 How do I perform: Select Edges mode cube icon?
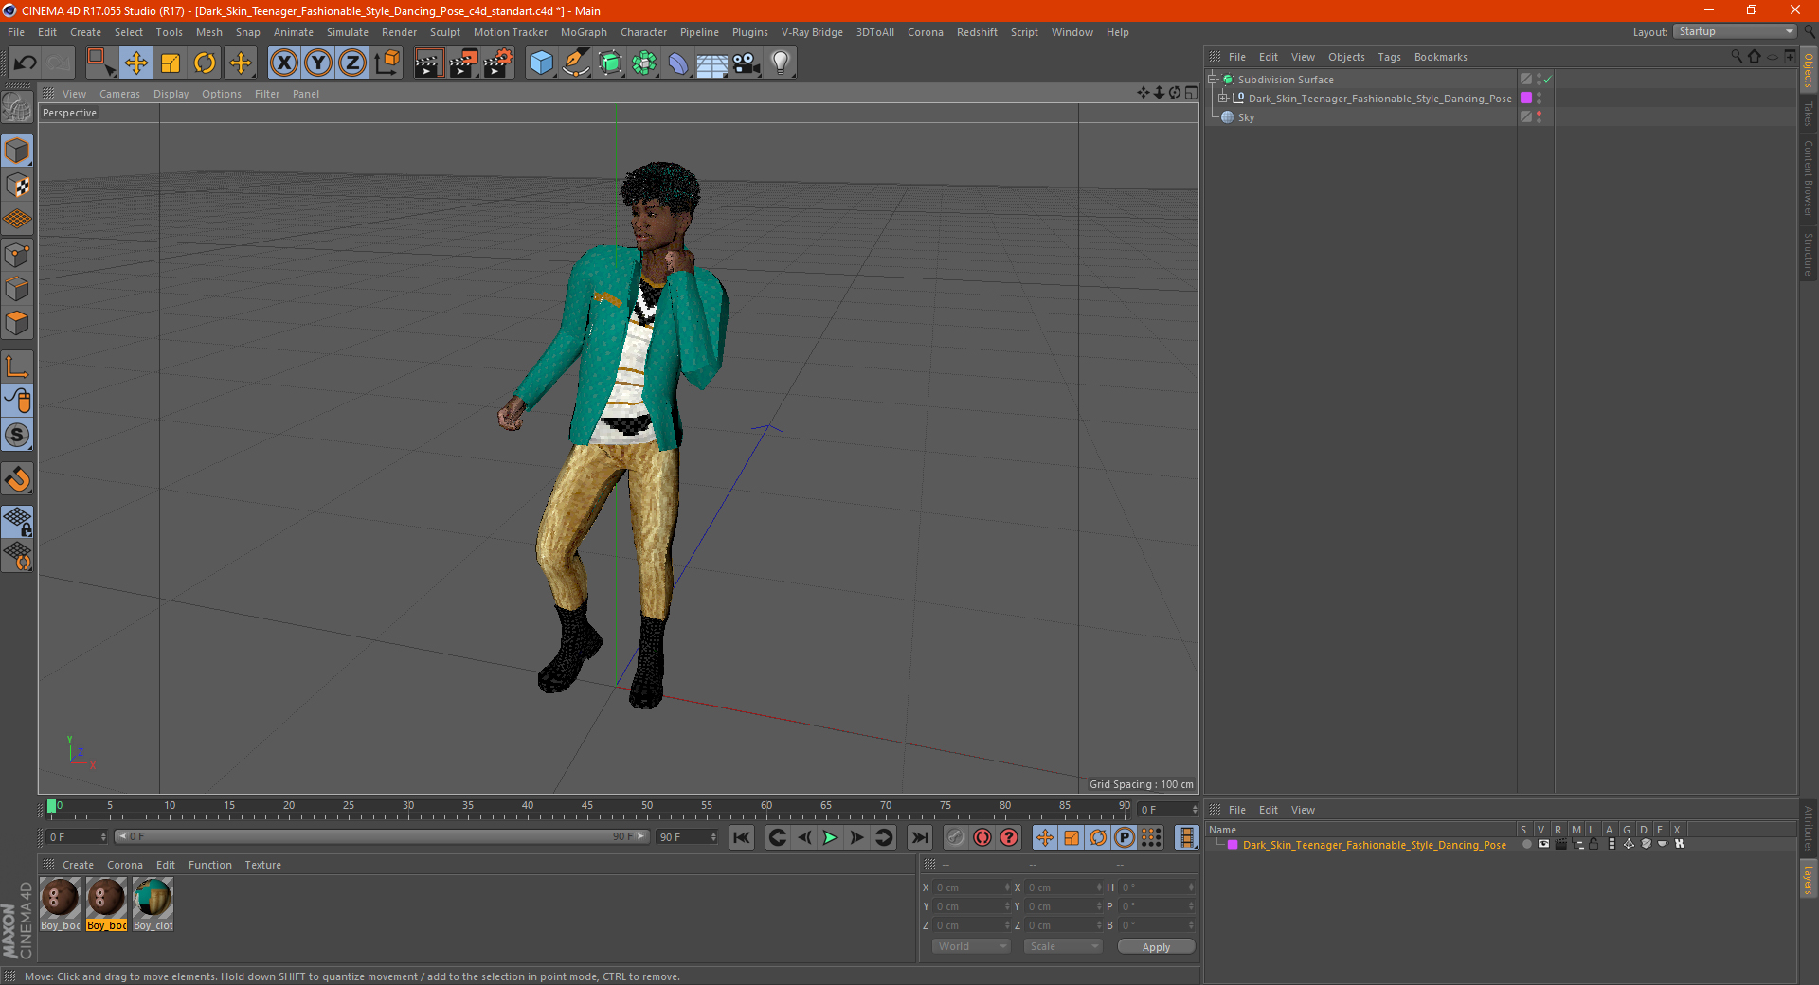[x=17, y=289]
